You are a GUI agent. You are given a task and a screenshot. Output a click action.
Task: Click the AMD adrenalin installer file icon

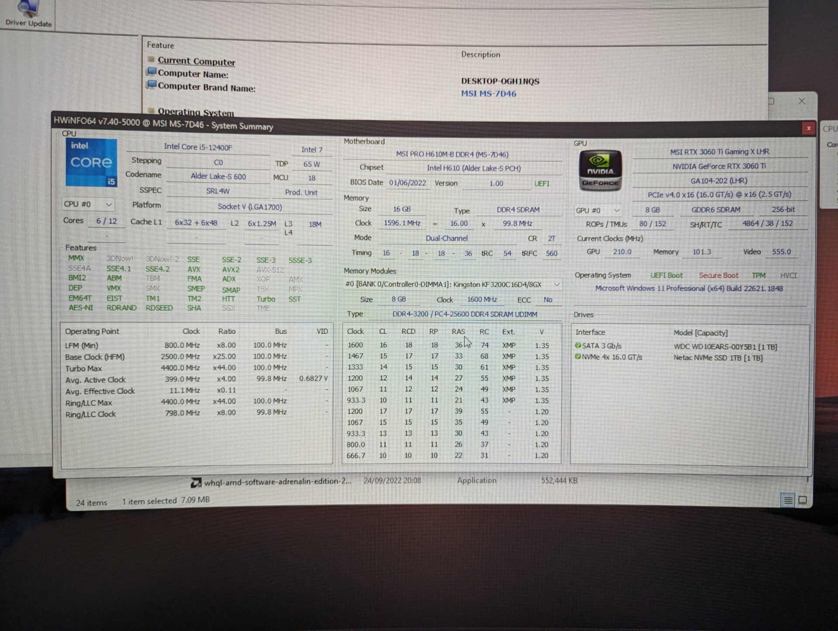(196, 482)
